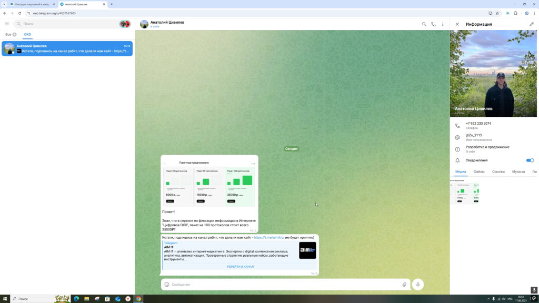The image size is (539, 303).
Task: Close the Информация side panel
Action: 457,24
